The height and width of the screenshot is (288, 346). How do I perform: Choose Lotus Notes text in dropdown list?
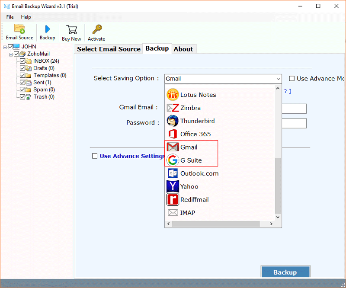pos(198,95)
